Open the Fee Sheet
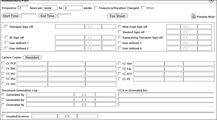Viewport: 217px width, 120px height. click(x=117, y=16)
